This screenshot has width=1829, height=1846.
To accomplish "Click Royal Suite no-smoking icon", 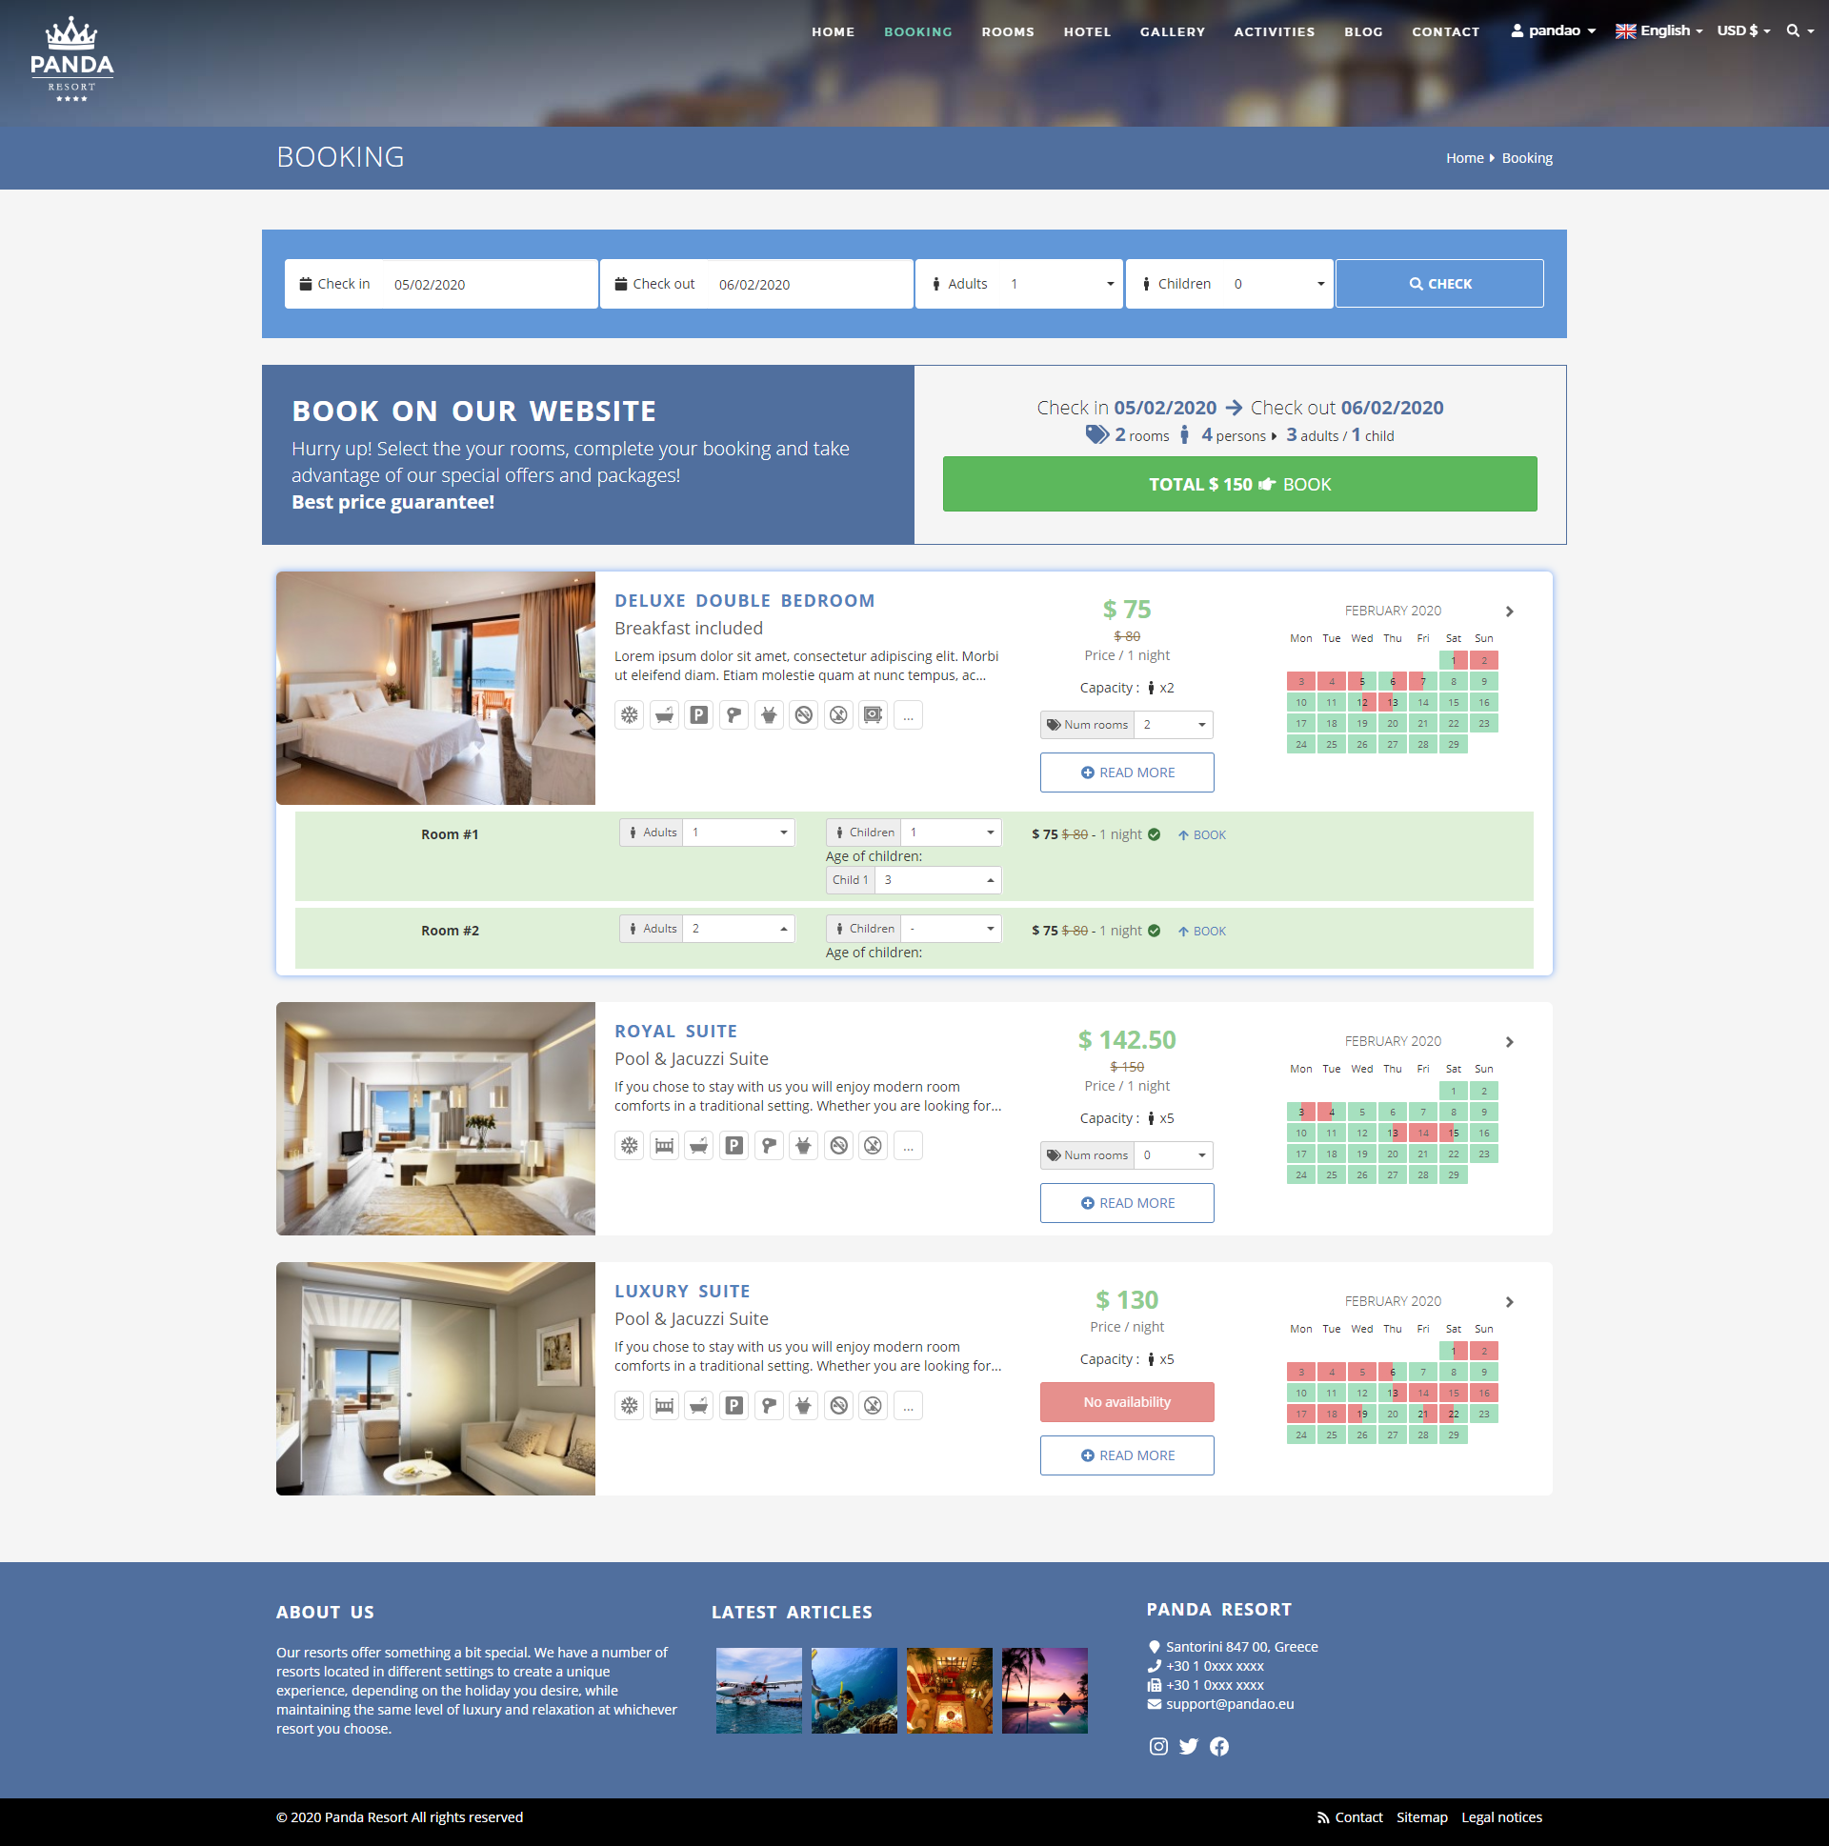I will (838, 1145).
